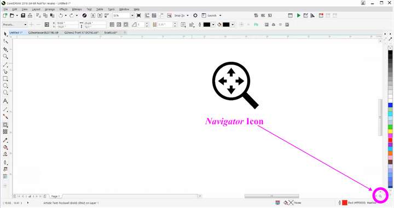Image resolution: width=394 pixels, height=208 pixels.
Task: Pick the black swatch in the color palette
Action: (x=390, y=52)
